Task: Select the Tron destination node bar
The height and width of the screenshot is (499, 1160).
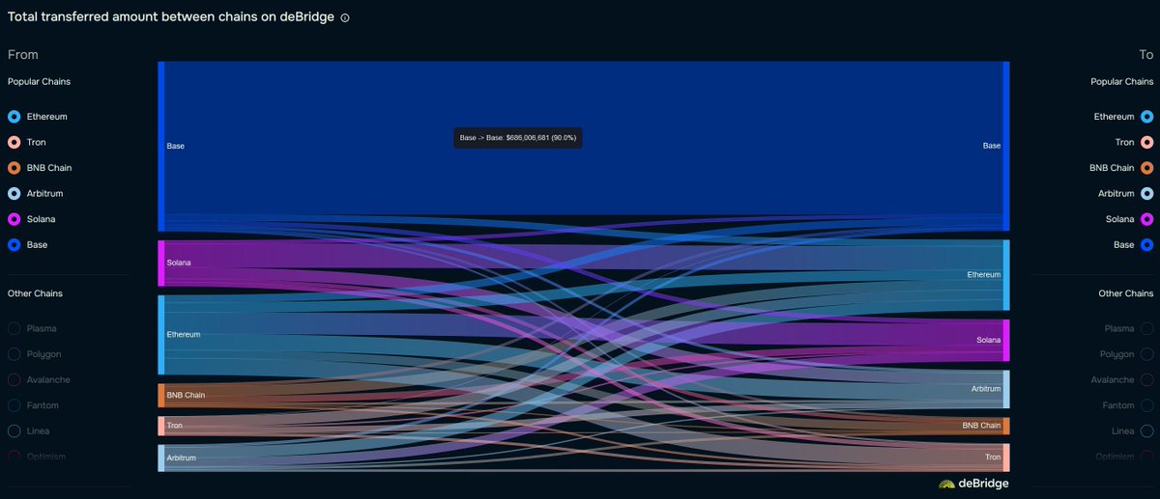Action: click(1006, 457)
